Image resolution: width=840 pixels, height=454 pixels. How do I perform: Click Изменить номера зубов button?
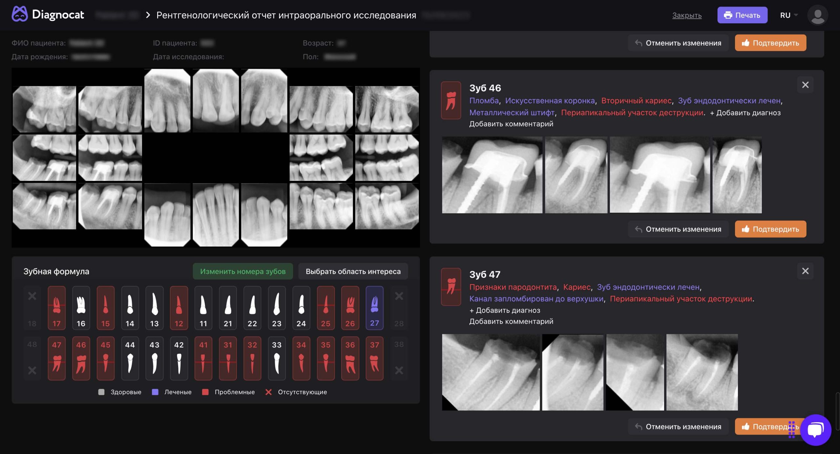coord(242,271)
